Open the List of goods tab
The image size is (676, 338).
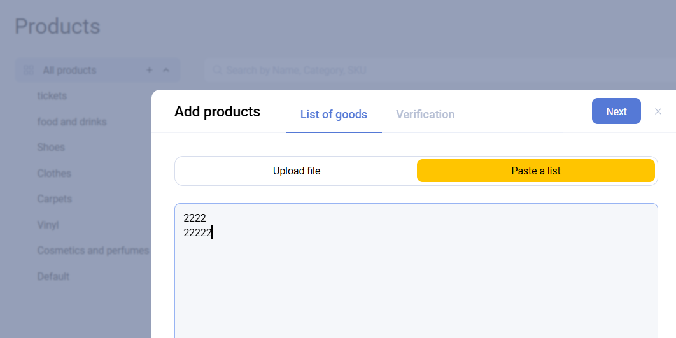coord(334,115)
